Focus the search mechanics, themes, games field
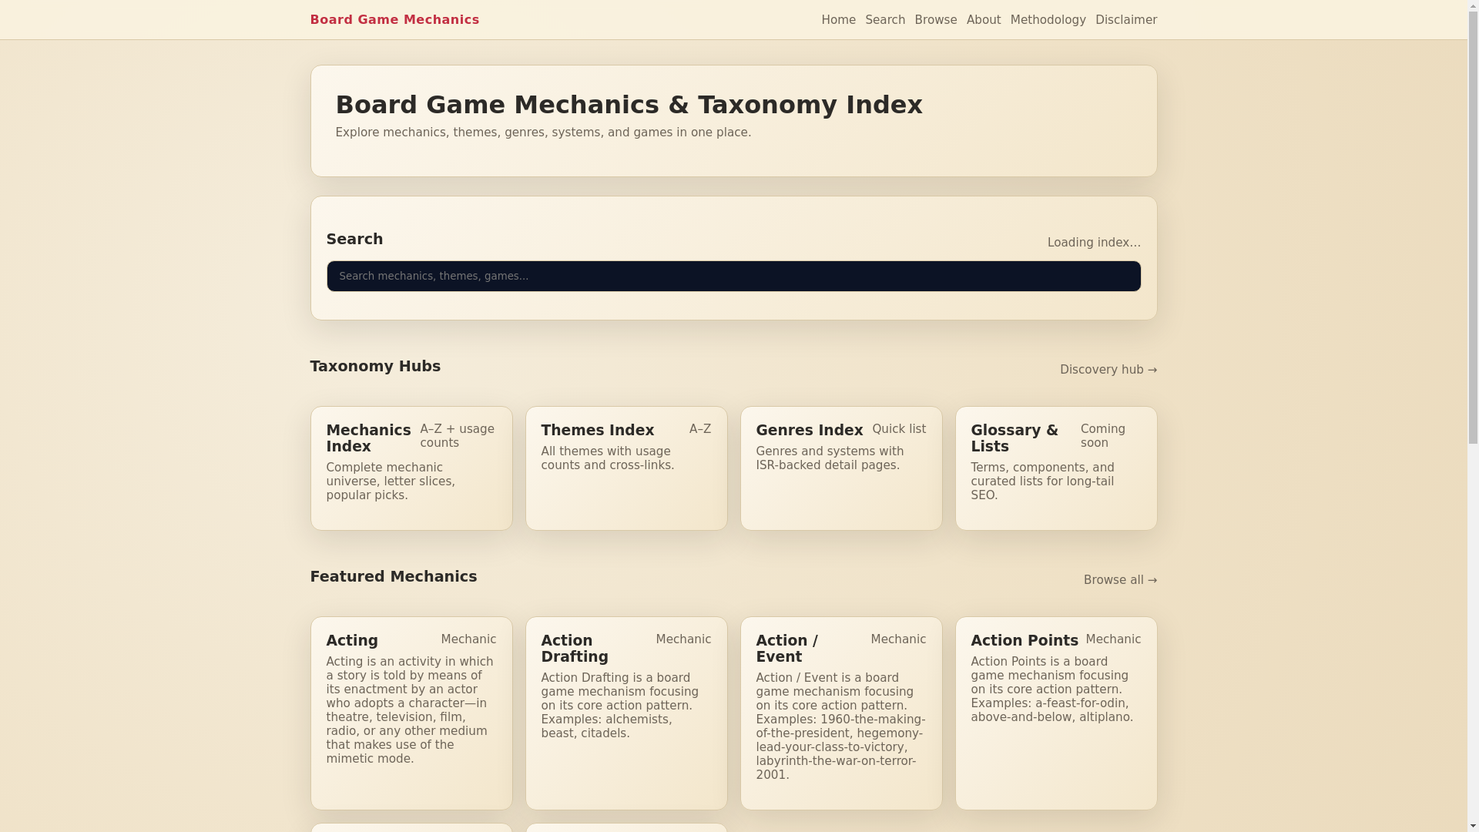Viewport: 1479px width, 832px height. [733, 276]
